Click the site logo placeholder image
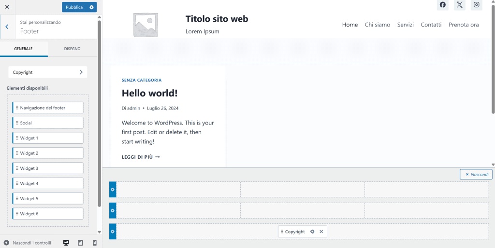The height and width of the screenshot is (248, 495). (146, 25)
